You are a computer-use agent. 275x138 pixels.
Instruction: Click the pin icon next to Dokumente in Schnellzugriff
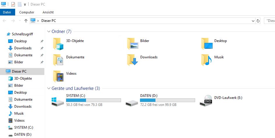tap(42, 55)
